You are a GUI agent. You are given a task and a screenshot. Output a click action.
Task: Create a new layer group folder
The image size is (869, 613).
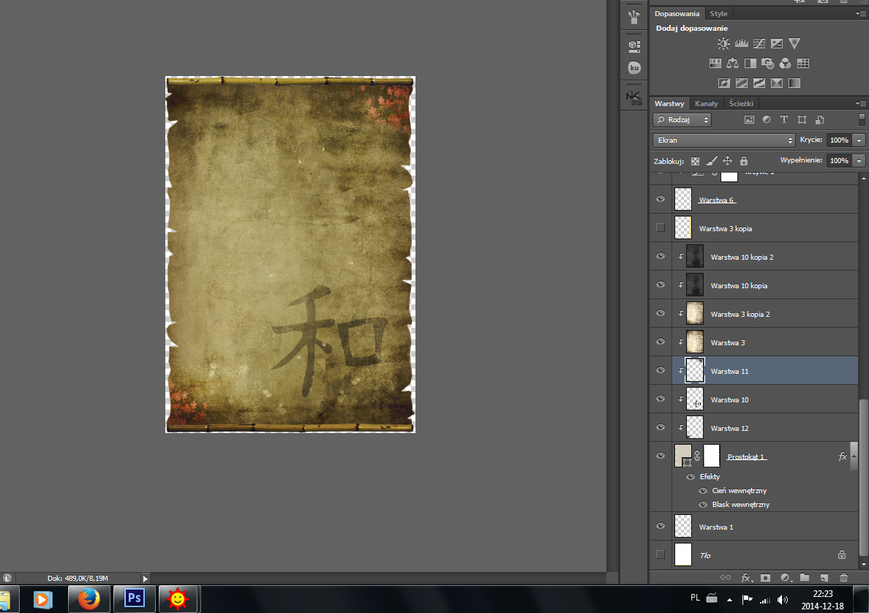pyautogui.click(x=805, y=578)
